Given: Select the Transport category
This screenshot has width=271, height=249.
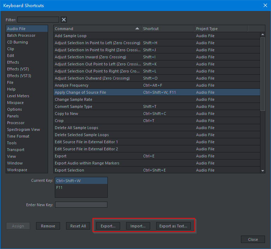Looking at the screenshot, I should [x=15, y=150].
